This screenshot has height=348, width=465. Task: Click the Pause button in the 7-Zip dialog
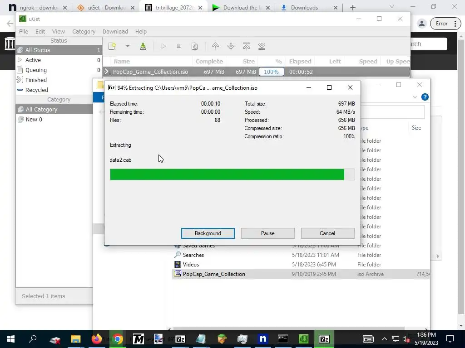[x=268, y=233]
